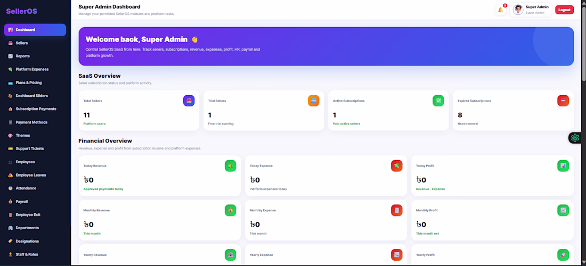Image resolution: width=586 pixels, height=266 pixels.
Task: Click the Departments building icon
Action: 11,228
